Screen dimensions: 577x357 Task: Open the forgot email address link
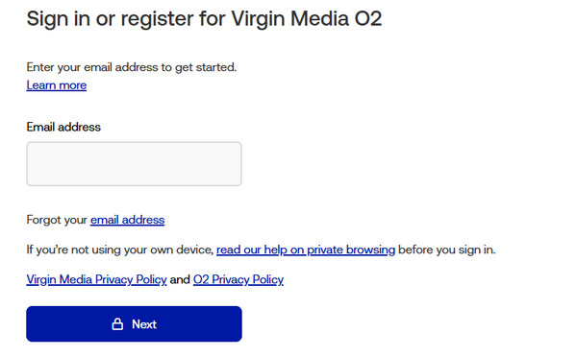pyautogui.click(x=127, y=220)
